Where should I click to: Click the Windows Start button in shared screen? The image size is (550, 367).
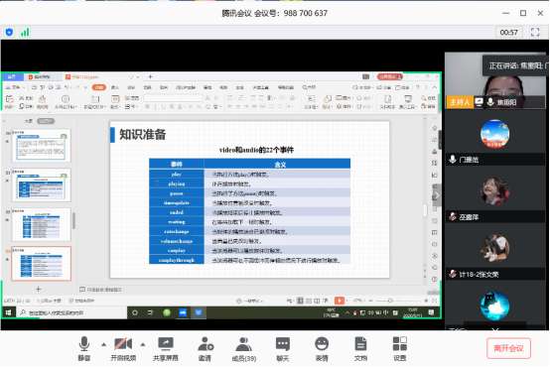[8, 312]
